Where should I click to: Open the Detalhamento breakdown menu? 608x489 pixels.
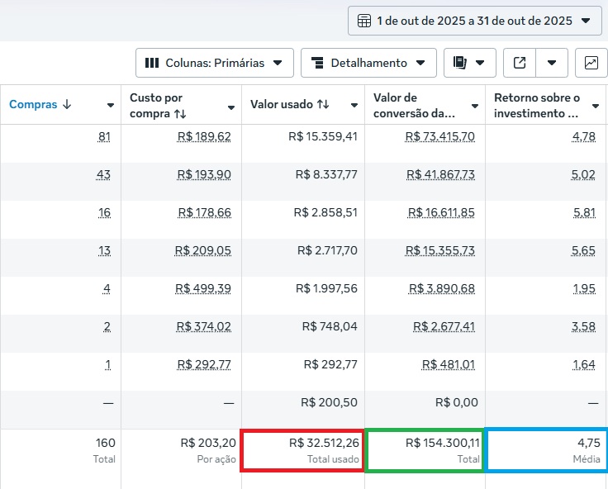click(x=368, y=63)
